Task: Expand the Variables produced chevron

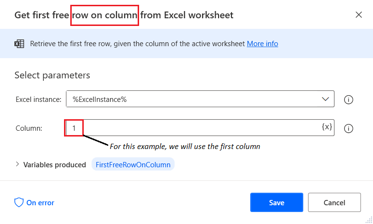Action: (x=17, y=164)
